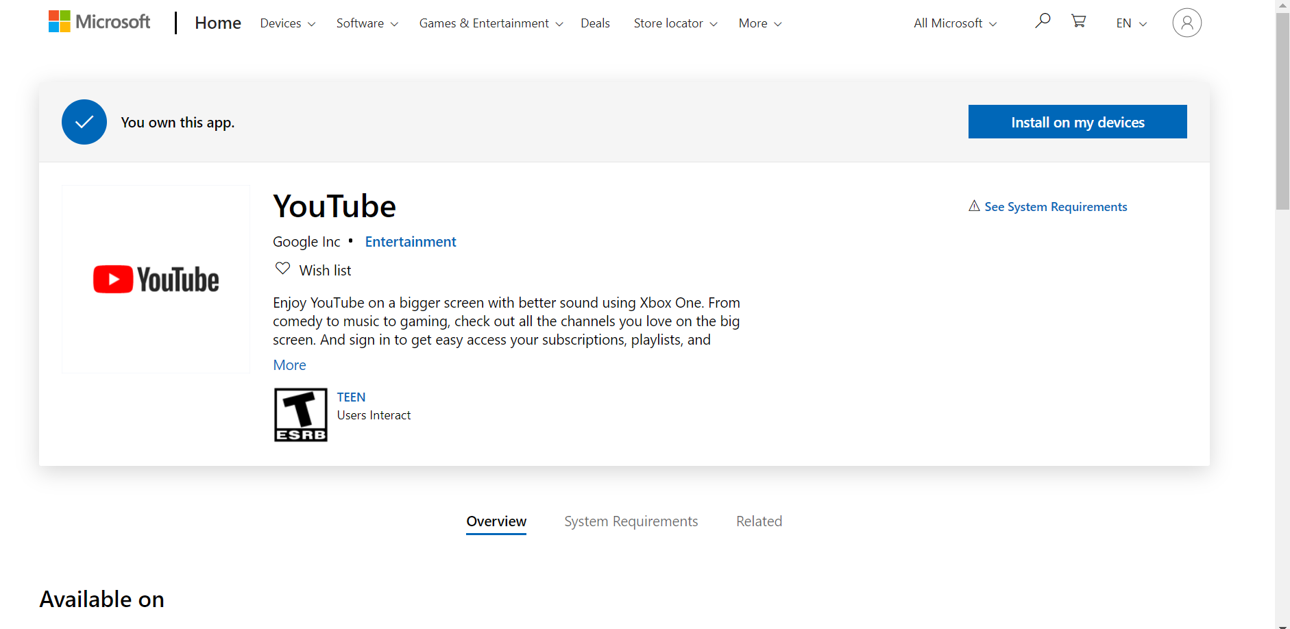Click the blue checkmark ownership icon
Image resolution: width=1290 pixels, height=629 pixels.
84,122
